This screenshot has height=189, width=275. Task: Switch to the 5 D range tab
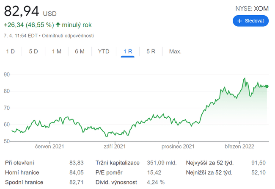[x=33, y=51]
